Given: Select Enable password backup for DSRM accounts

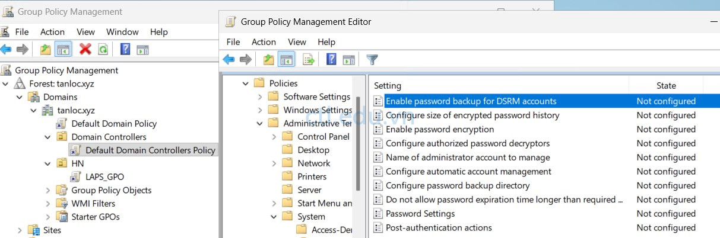Looking at the screenshot, I should pyautogui.click(x=471, y=101).
